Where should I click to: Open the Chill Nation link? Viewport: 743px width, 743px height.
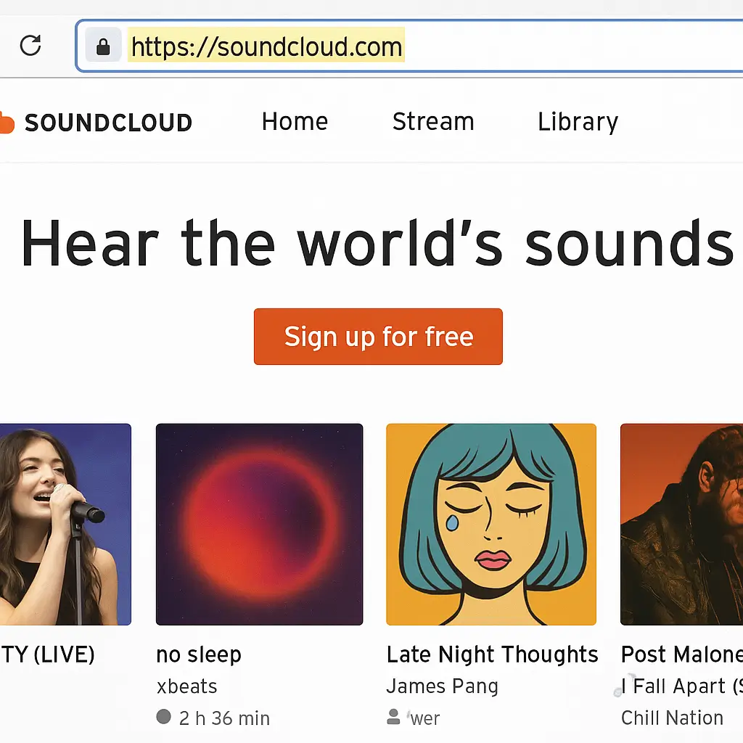(x=672, y=718)
